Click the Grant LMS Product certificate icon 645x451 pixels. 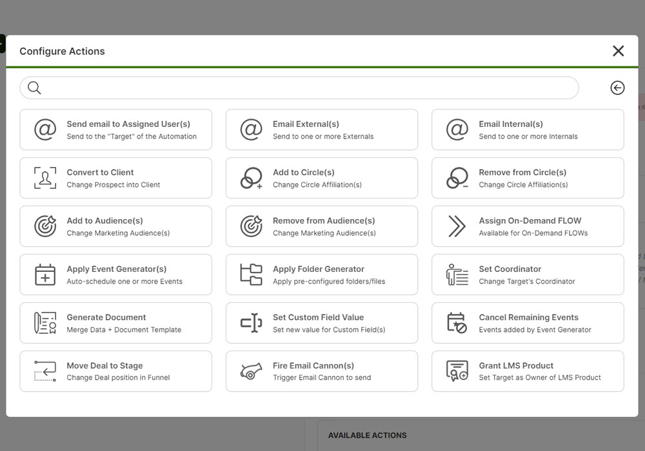tap(457, 371)
